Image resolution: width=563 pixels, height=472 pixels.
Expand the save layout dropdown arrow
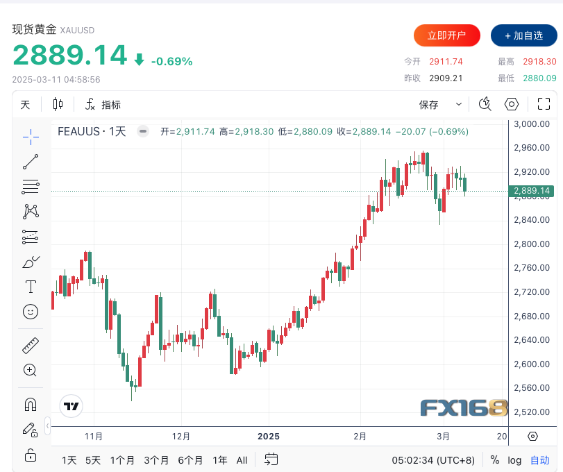coord(458,104)
